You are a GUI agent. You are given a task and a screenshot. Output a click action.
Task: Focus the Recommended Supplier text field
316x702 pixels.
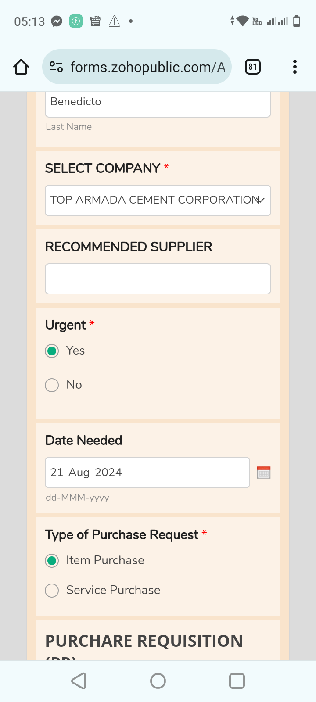158,279
